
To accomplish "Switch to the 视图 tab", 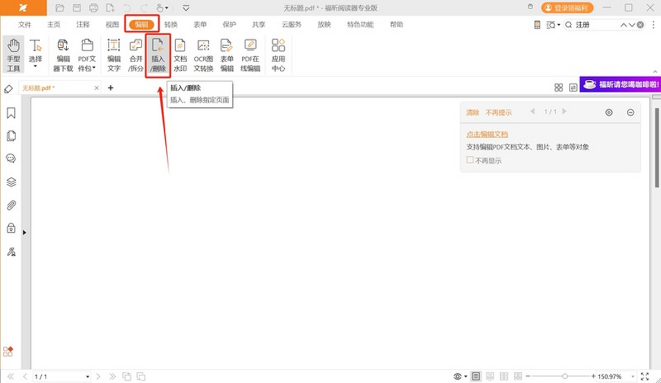I will tap(112, 25).
